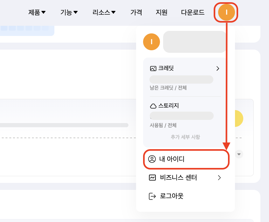The image size is (269, 222).
Task: Select the 내 아이디 person icon
Action: (152, 159)
